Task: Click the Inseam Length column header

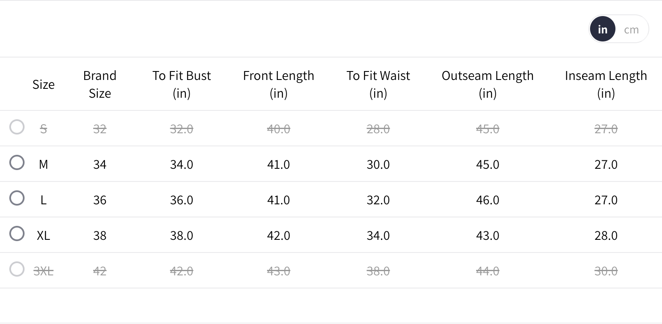Action: click(606, 84)
